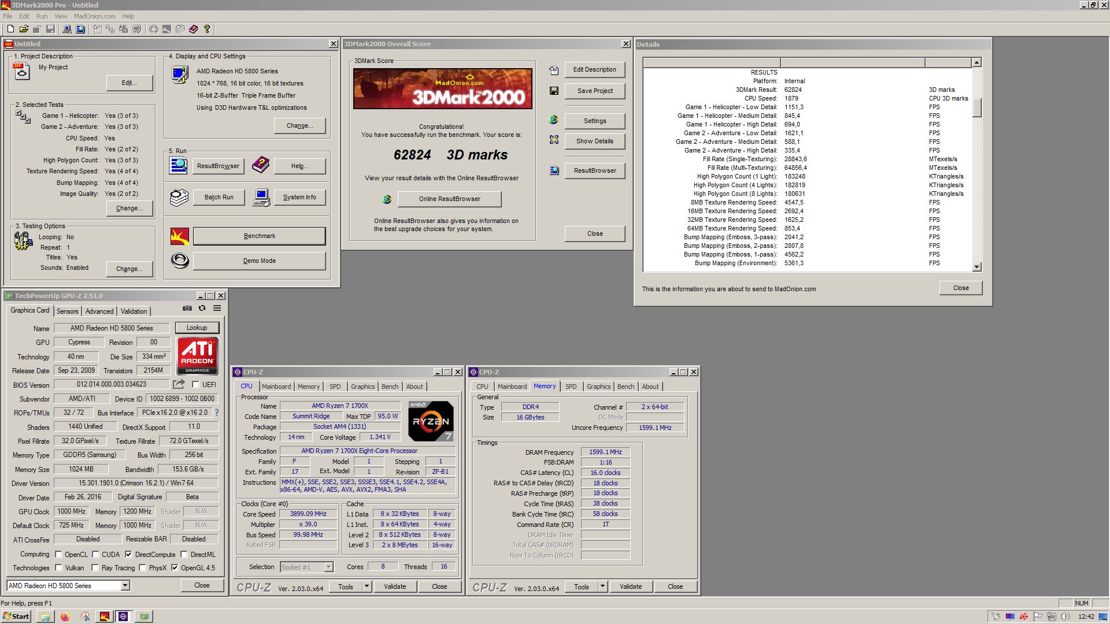The width and height of the screenshot is (1110, 624).
Task: Open the Socket #1 selection dropdown in CPU-Z
Action: pyautogui.click(x=328, y=567)
